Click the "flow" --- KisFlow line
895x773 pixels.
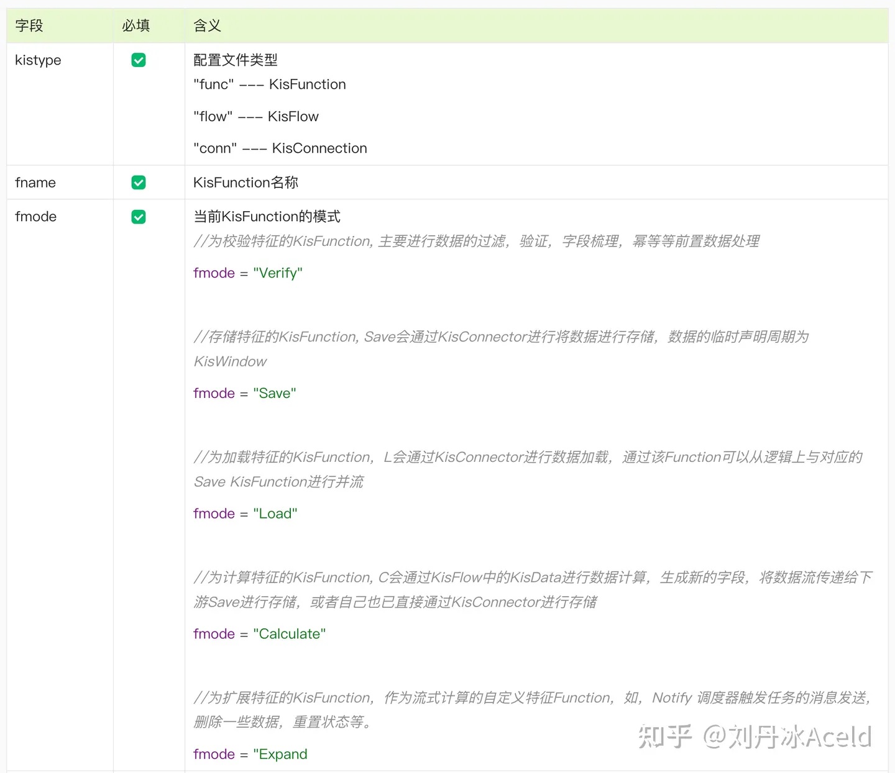(x=256, y=117)
